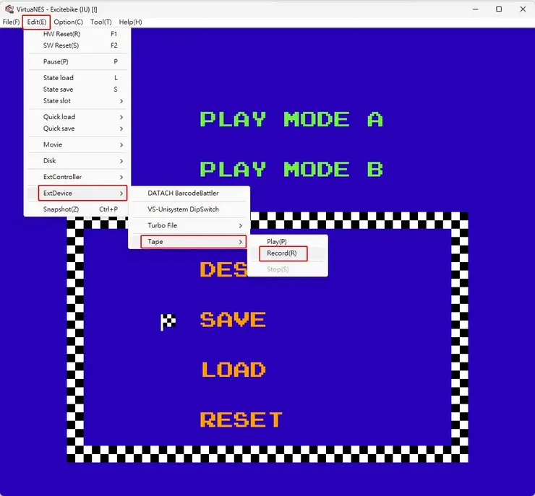Screen dimensions: 535x496
Task: Expand the Quick save submenu
Action: 77,129
